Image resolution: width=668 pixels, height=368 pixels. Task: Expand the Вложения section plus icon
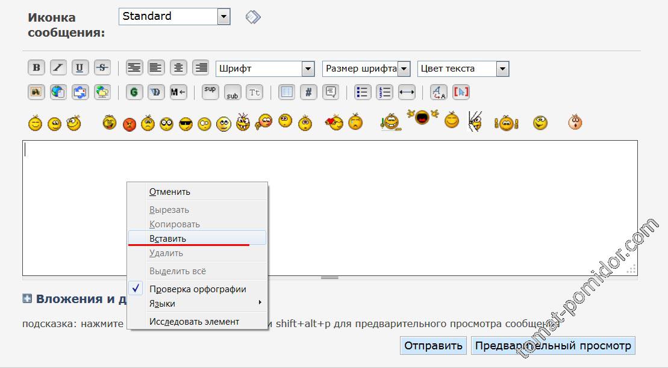tap(27, 299)
